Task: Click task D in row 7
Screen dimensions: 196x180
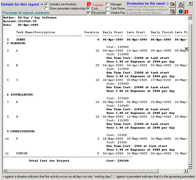Action: (x=17, y=102)
